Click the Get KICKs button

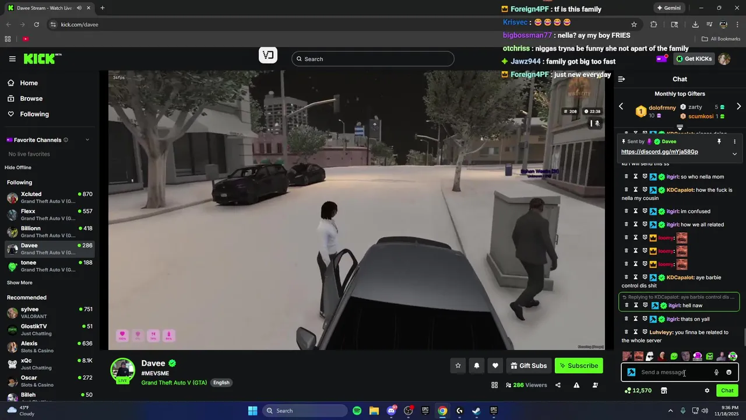pos(694,59)
